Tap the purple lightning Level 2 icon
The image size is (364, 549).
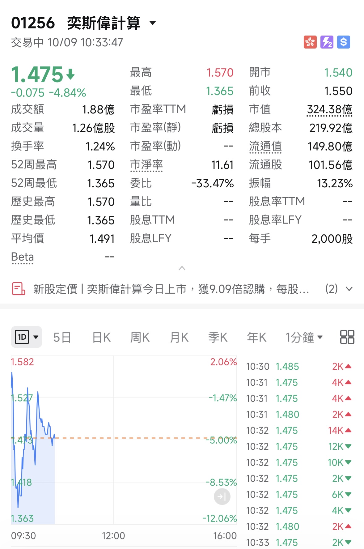[327, 42]
